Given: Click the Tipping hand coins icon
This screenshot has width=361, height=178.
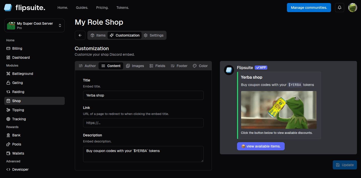Looking at the screenshot, I should click(8, 110).
